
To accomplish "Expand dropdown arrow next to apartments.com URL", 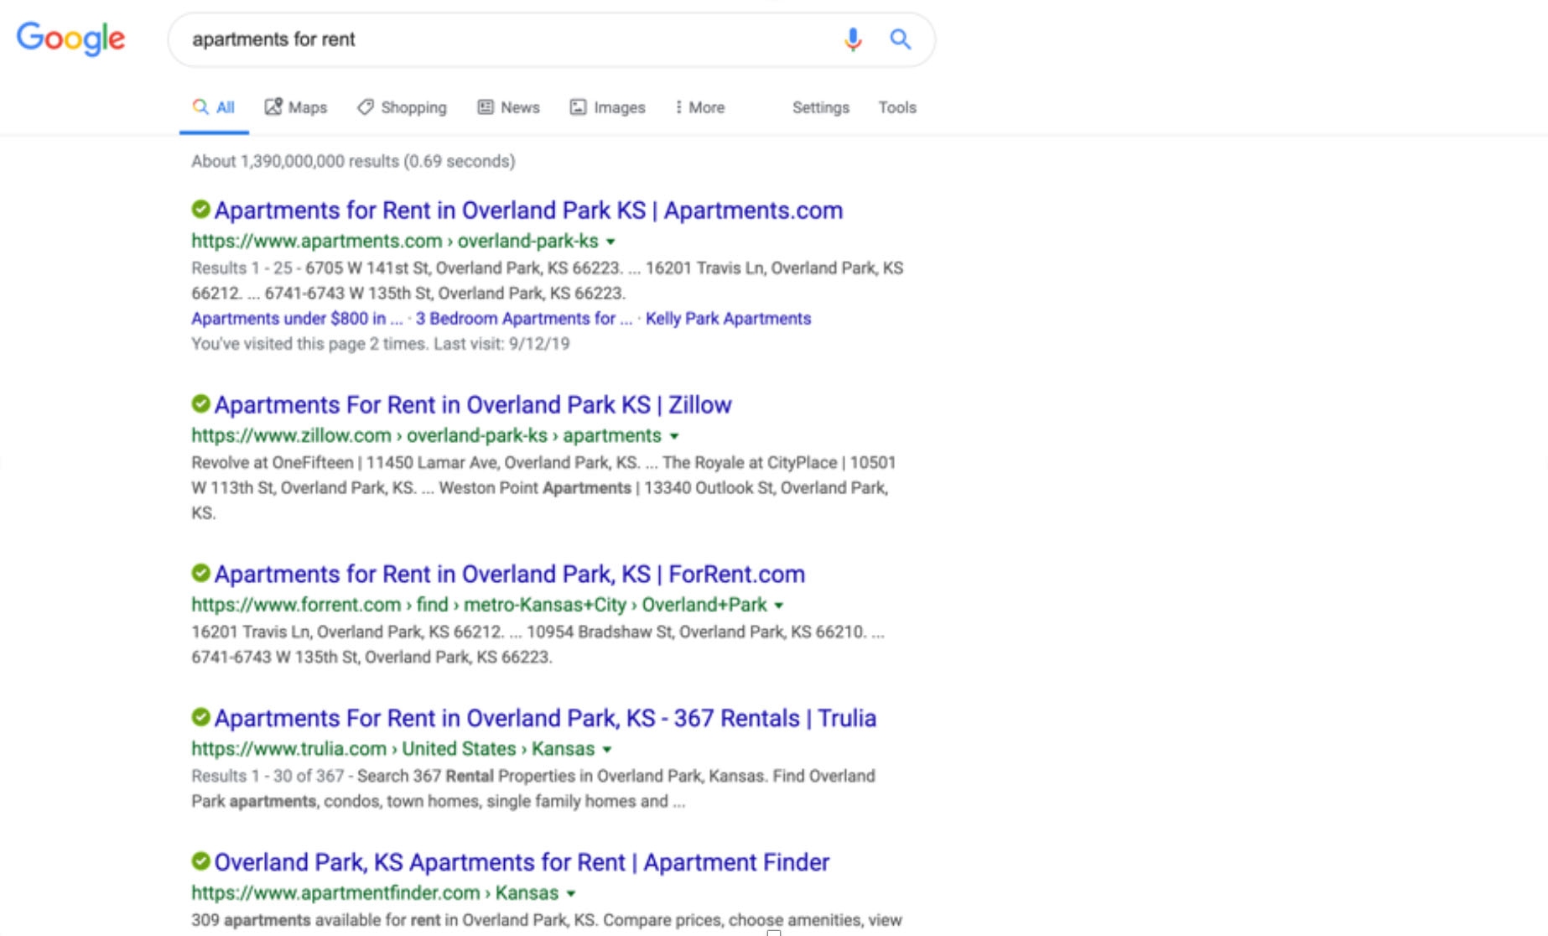I will pyautogui.click(x=611, y=242).
